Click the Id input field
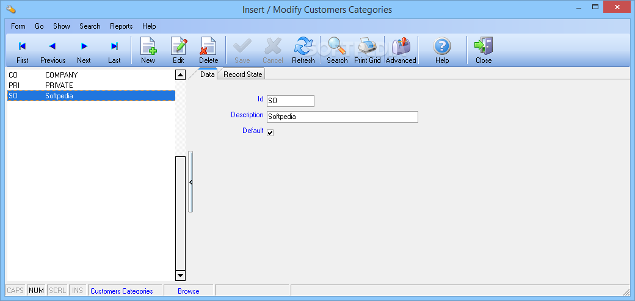This screenshot has width=635, height=301. pos(291,101)
